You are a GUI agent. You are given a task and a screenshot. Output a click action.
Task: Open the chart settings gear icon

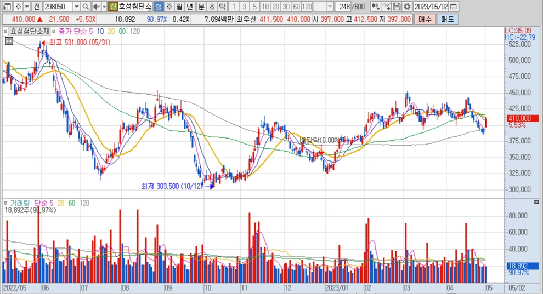tap(406, 7)
